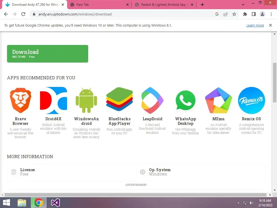Click the Brave Browser lion icon
Viewport: 277px width, 208px height.
pyautogui.click(x=21, y=100)
